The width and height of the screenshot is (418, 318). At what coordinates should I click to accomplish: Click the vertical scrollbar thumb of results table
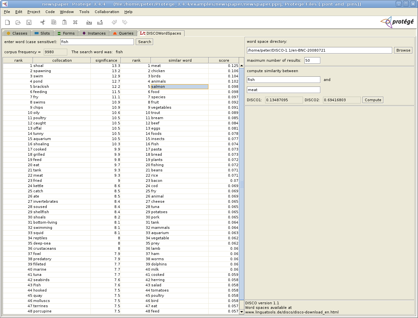point(242,184)
